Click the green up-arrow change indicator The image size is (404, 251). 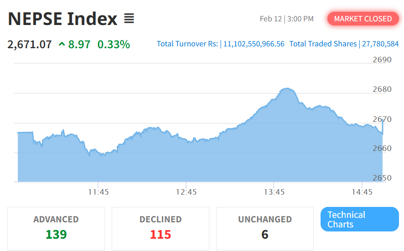coord(62,45)
